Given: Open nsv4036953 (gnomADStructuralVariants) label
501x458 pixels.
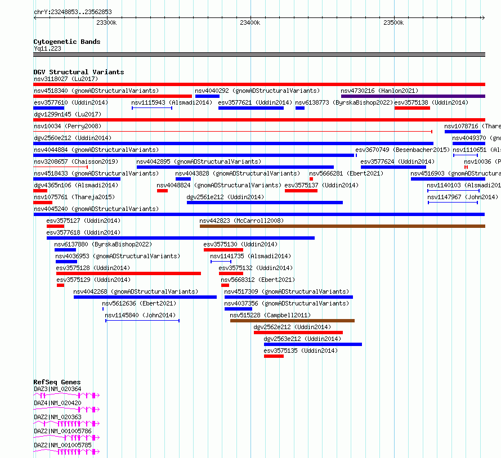Looking at the screenshot, I should [x=118, y=256].
